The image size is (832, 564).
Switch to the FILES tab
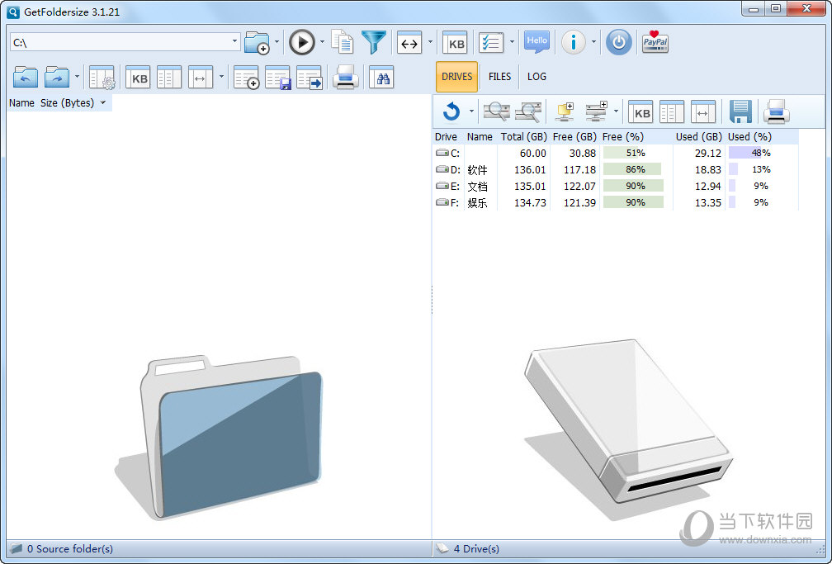(500, 77)
